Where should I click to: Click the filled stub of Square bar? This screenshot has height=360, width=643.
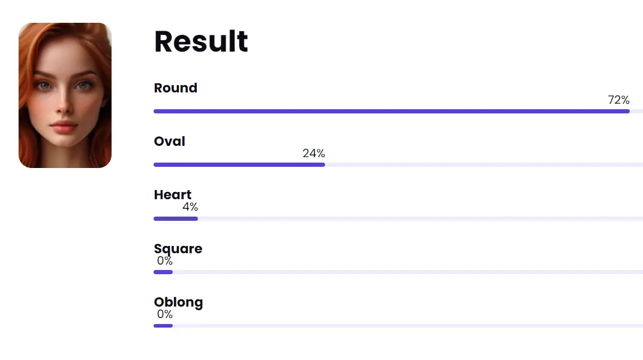click(163, 272)
